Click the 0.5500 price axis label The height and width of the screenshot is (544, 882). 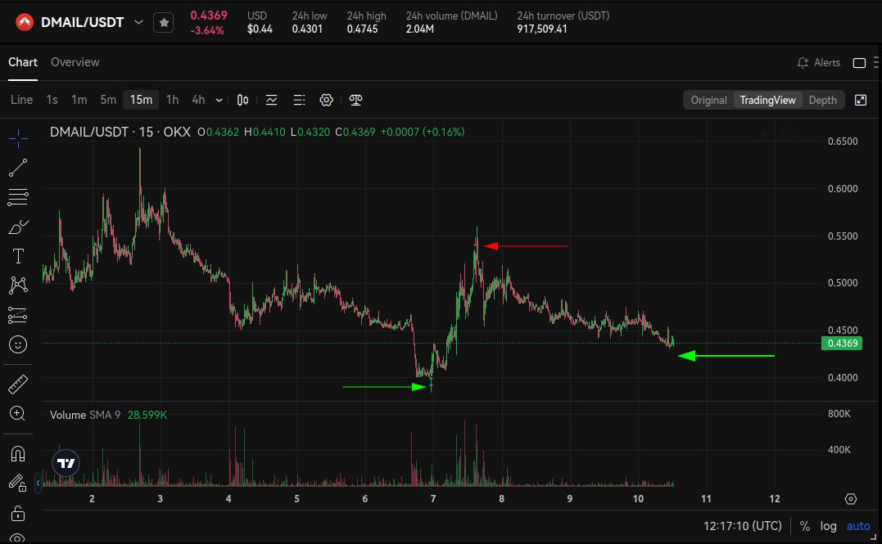point(843,236)
